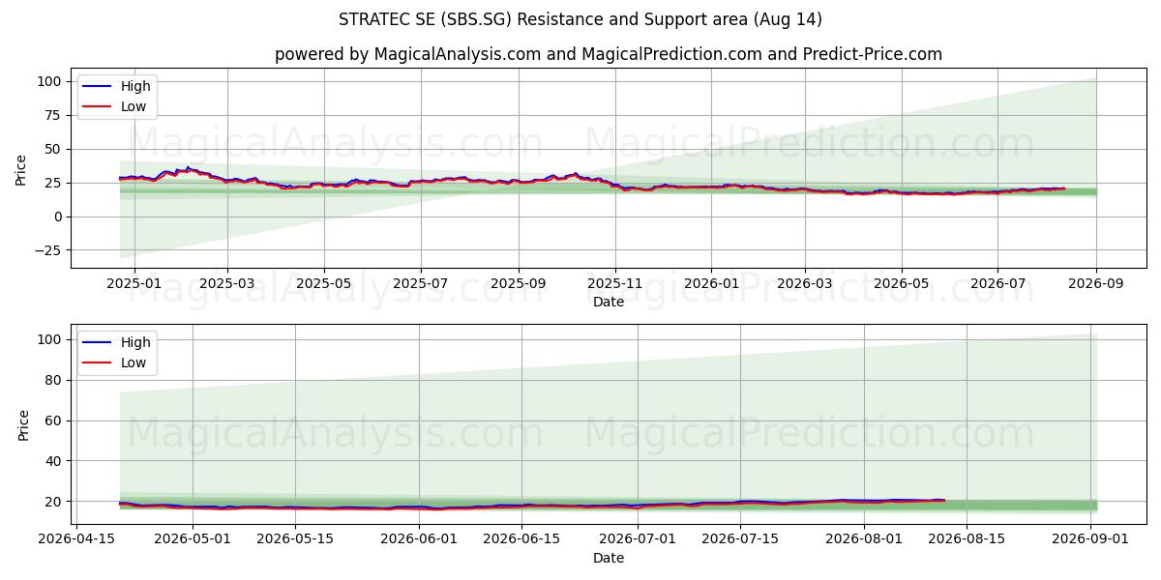Click the '2026-06-01' tick label
This screenshot has width=1161, height=580.
tap(419, 539)
